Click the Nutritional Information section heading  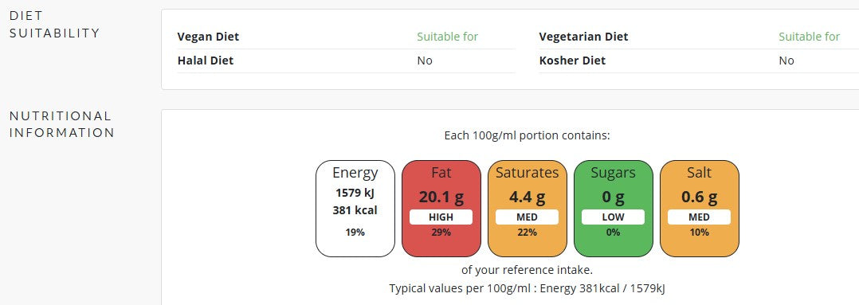pyautogui.click(x=62, y=124)
